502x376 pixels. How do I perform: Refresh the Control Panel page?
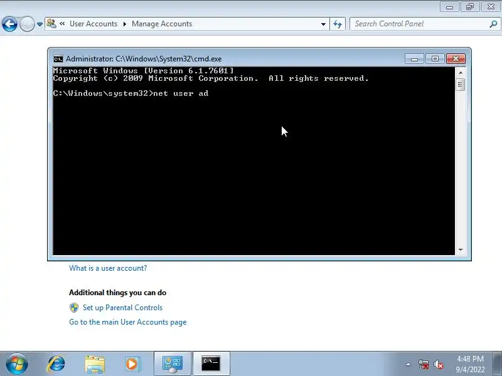click(338, 24)
